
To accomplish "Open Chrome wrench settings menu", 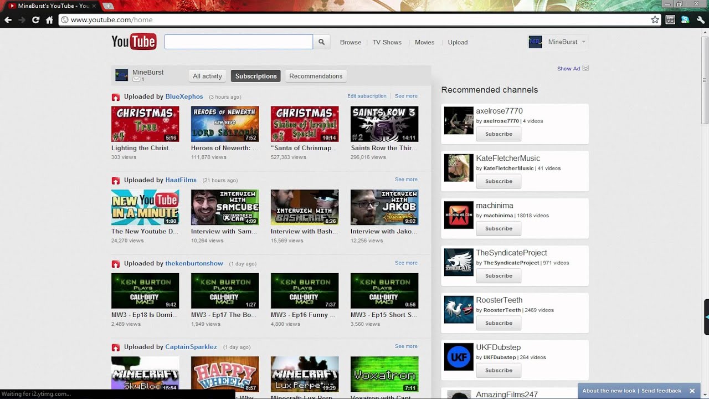I will click(700, 20).
